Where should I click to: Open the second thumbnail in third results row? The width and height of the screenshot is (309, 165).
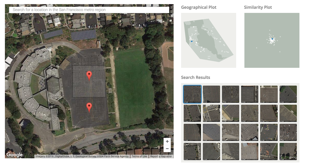211,132
